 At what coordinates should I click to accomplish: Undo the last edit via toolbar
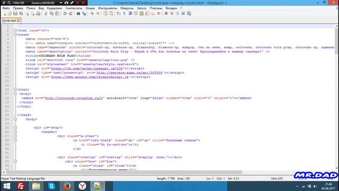click(65, 14)
